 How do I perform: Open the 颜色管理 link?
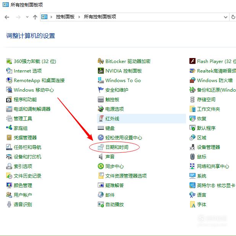tap(23, 185)
